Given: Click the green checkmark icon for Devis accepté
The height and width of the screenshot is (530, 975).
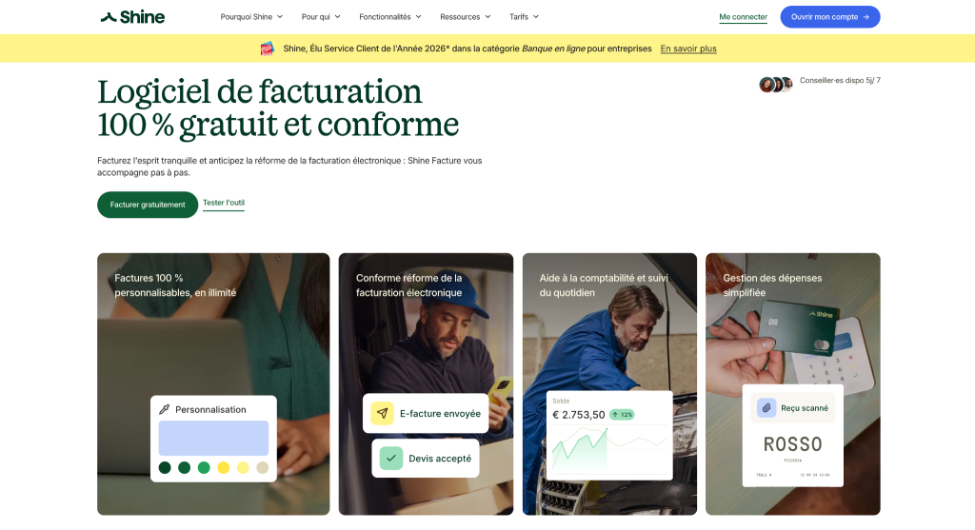Looking at the screenshot, I should click(x=391, y=459).
